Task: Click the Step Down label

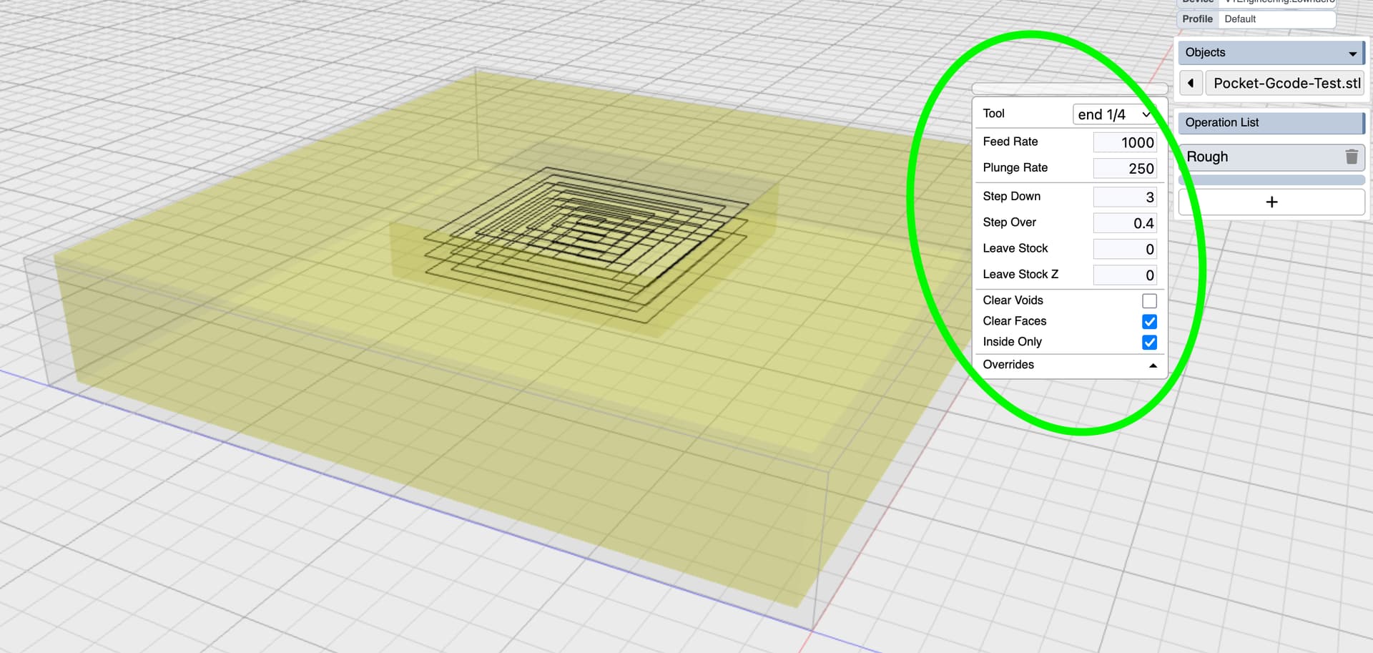Action: click(x=1011, y=196)
